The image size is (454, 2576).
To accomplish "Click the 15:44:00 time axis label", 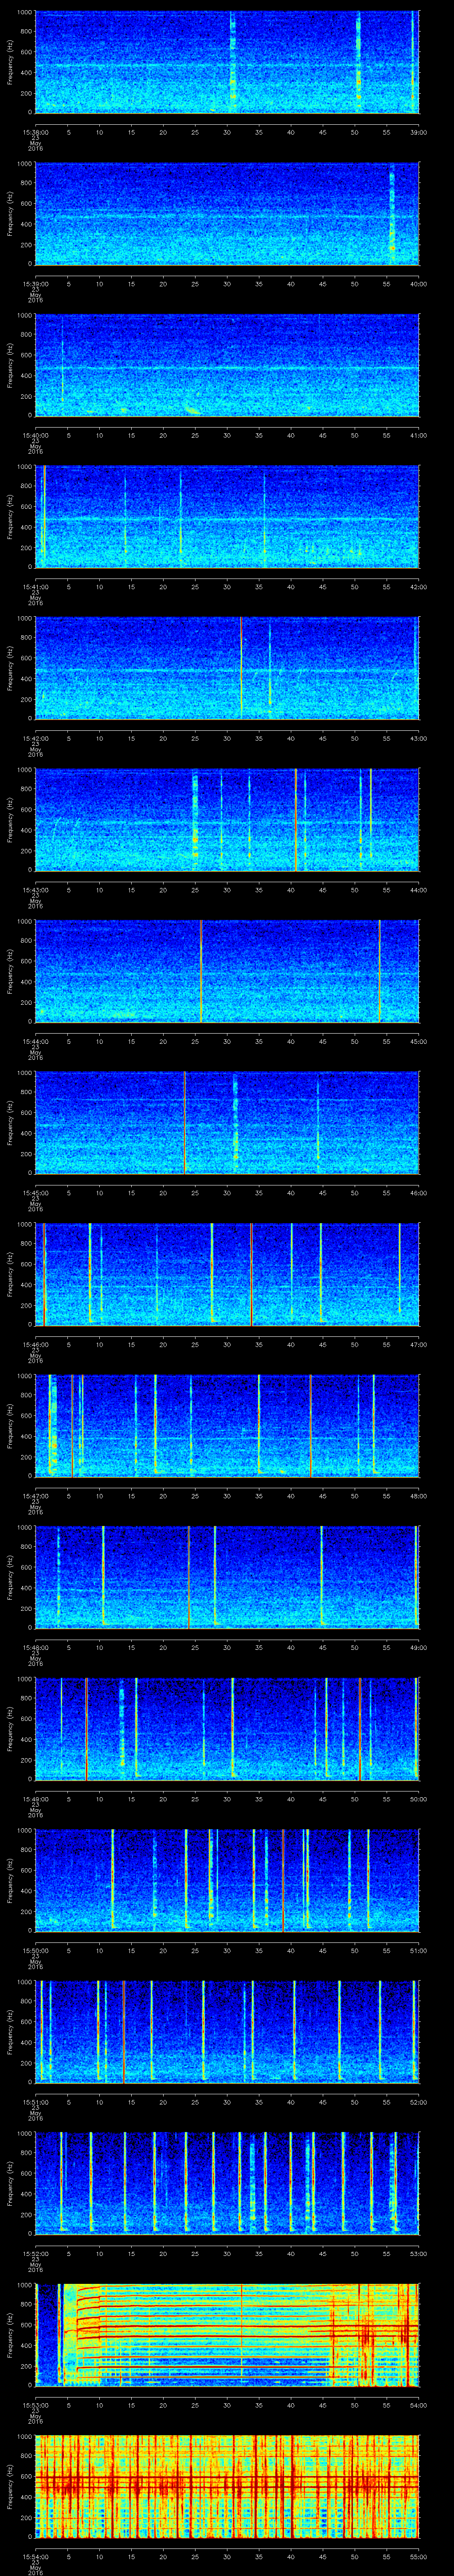I will coord(35,1041).
